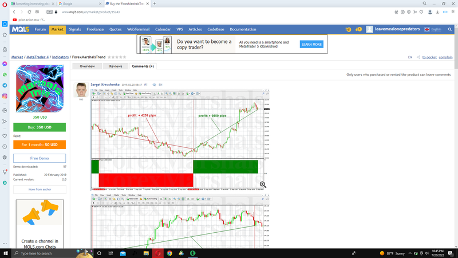Open the Quotes menu item

click(116, 29)
